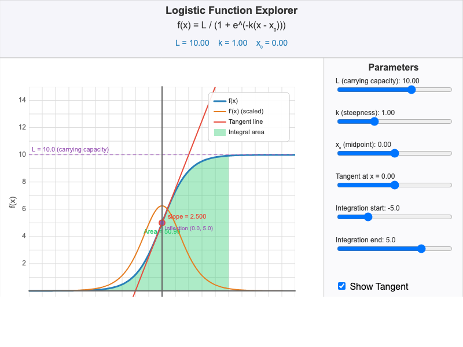
Task: Click the L (carrying capacity) slider handle
Action: click(412, 90)
